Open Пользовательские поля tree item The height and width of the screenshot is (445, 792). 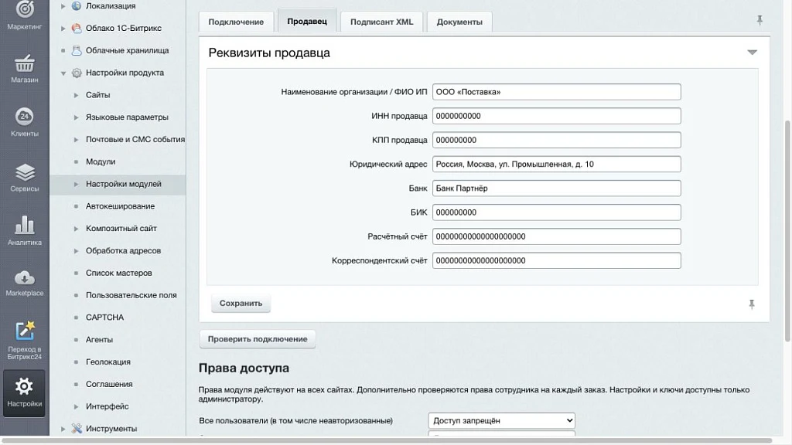(131, 295)
